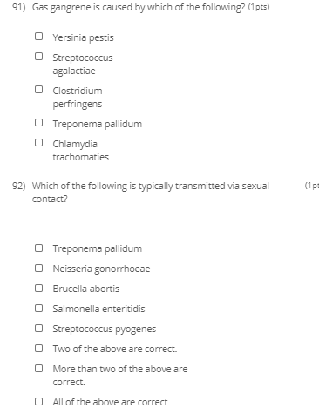Click the Yersinia pestis answer label

(x=83, y=37)
